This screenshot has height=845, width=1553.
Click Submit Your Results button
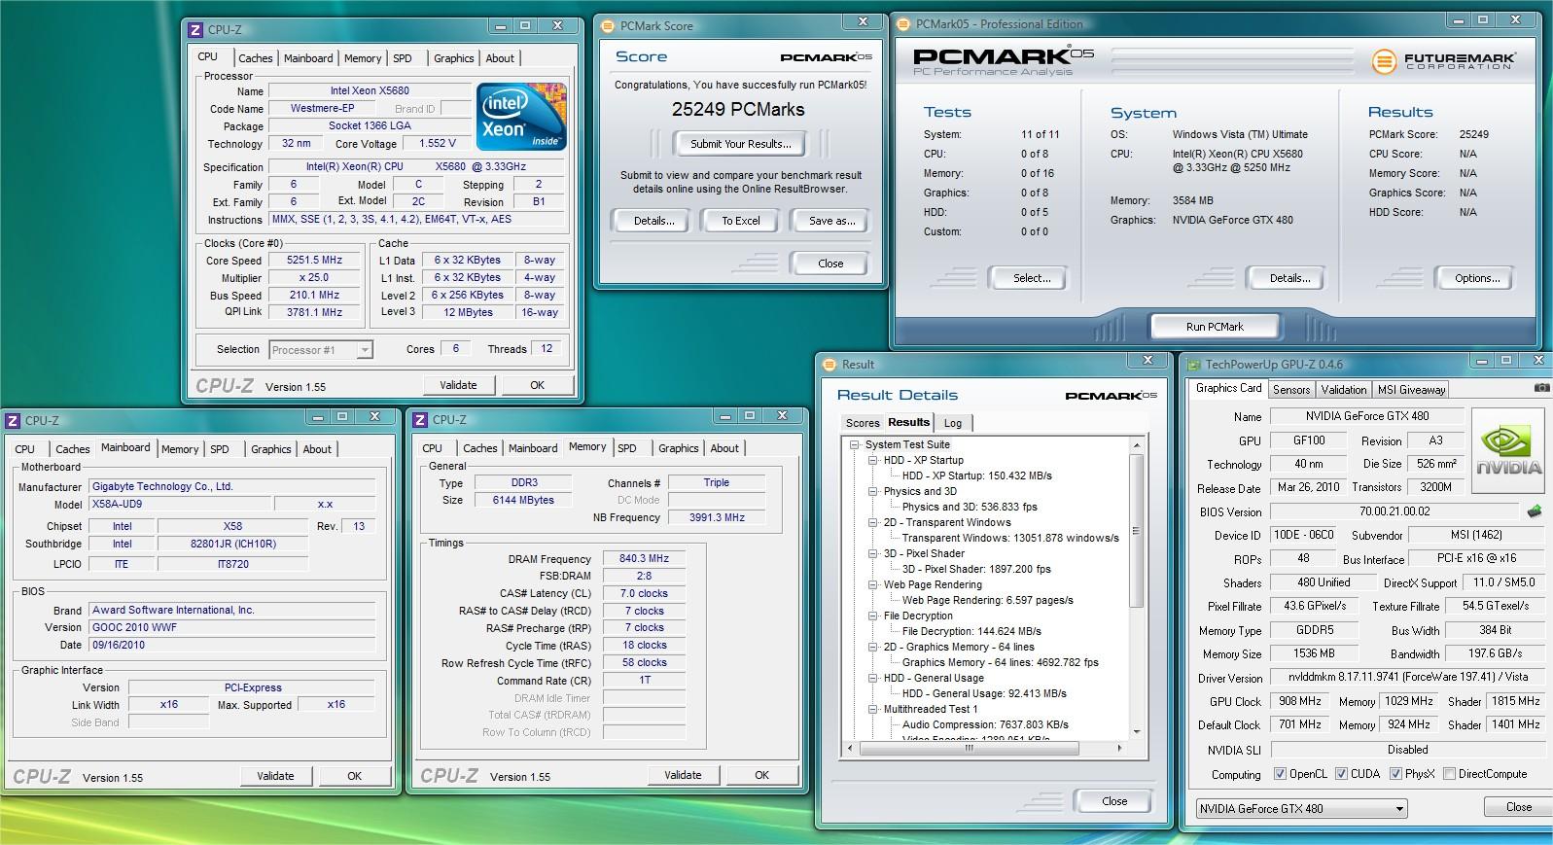(741, 144)
